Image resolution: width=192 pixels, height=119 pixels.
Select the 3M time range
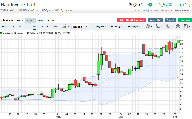tap(34, 27)
